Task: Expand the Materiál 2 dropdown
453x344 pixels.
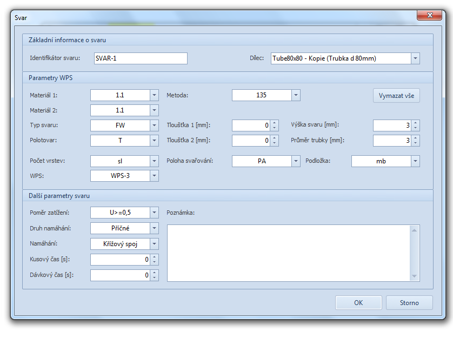Action: click(x=154, y=110)
